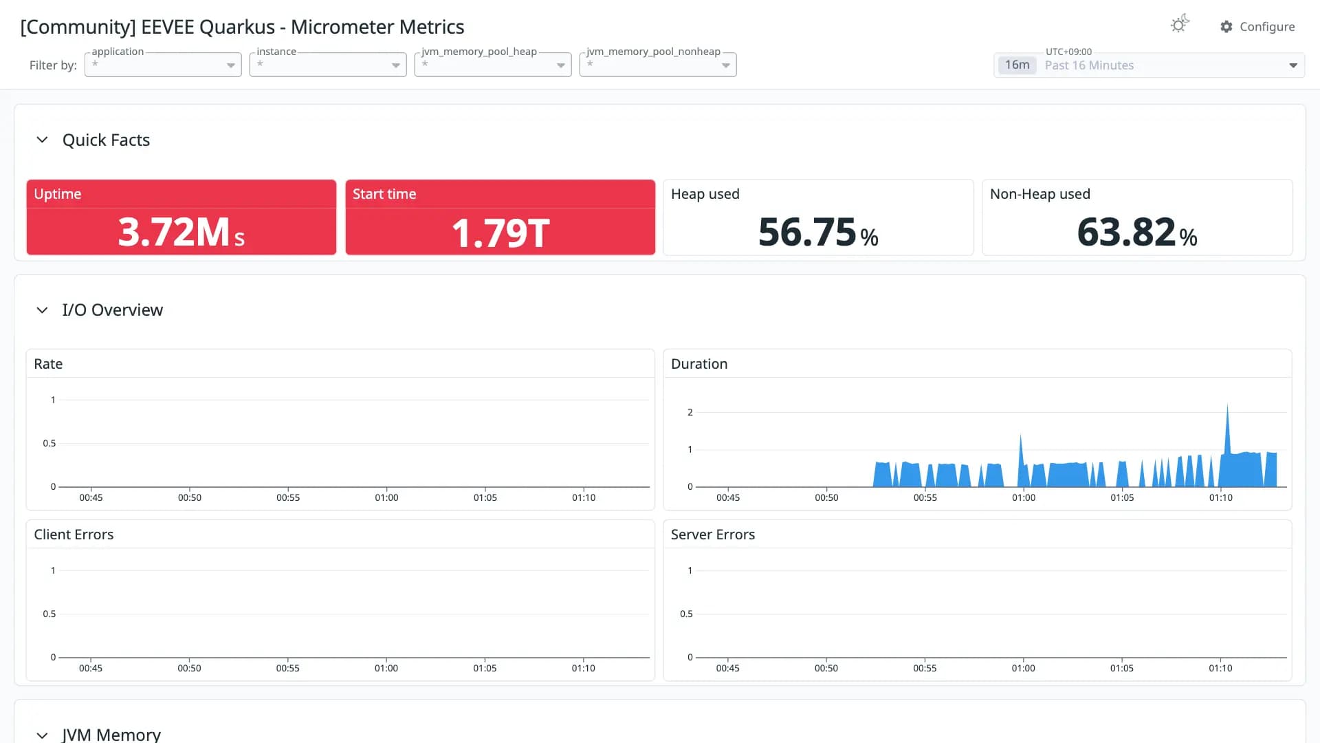
Task: Select the Start time widget
Action: coord(500,217)
